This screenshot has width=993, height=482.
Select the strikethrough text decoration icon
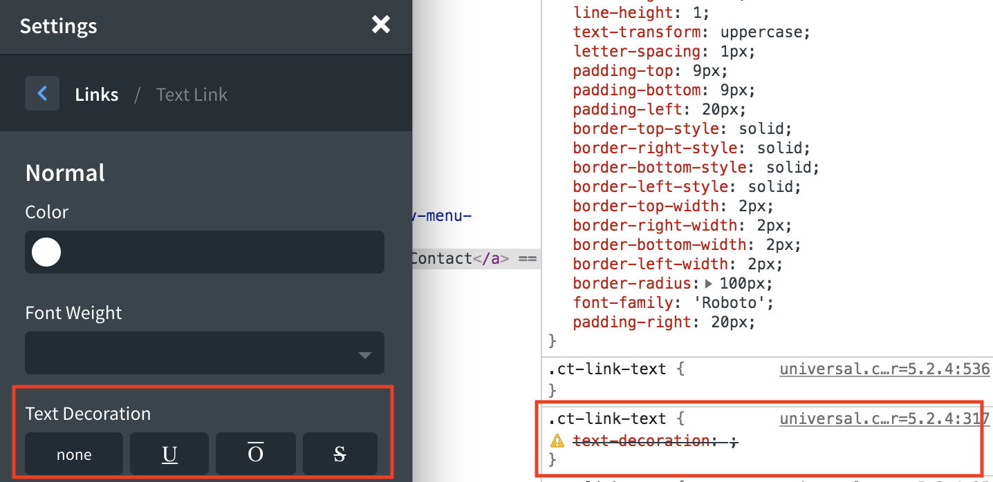click(x=340, y=454)
